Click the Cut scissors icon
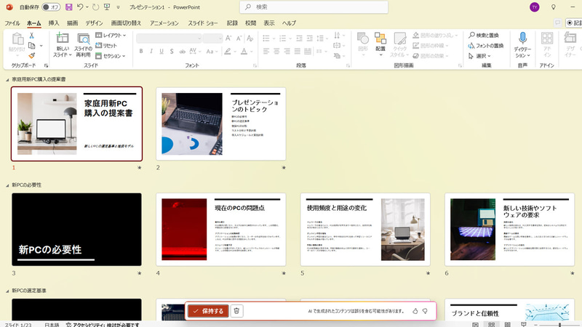The image size is (582, 327). point(32,36)
